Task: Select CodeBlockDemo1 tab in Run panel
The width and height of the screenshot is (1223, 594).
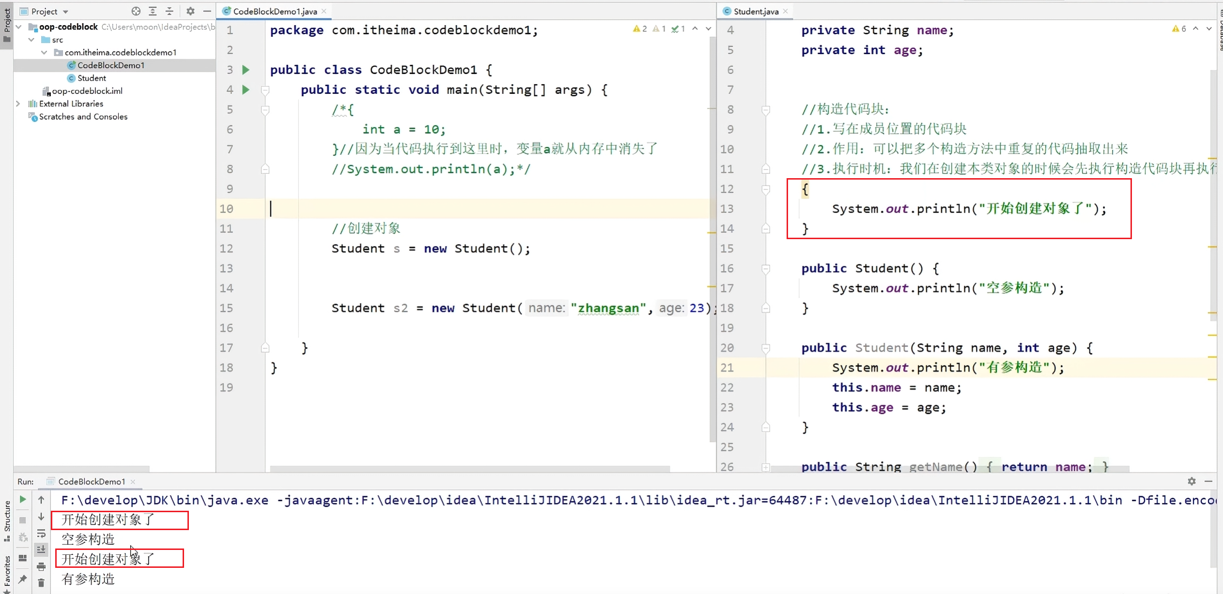Action: point(91,481)
